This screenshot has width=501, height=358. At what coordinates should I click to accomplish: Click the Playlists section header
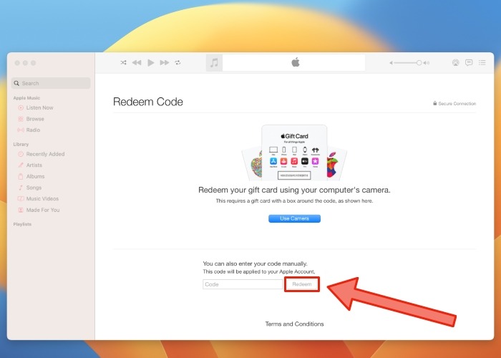coord(22,224)
